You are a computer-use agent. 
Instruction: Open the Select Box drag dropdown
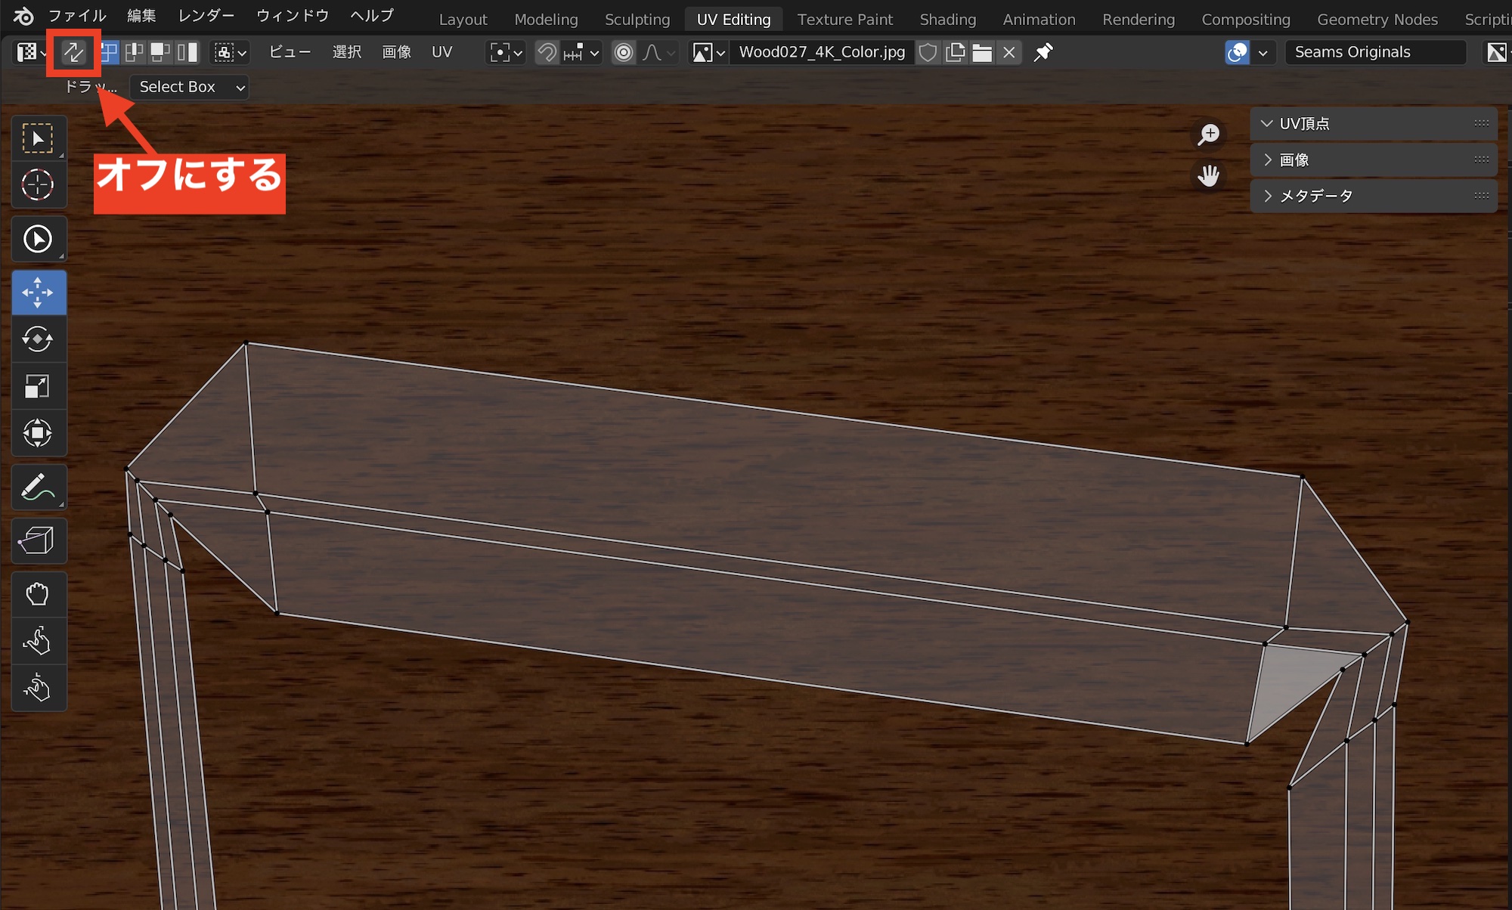click(189, 87)
